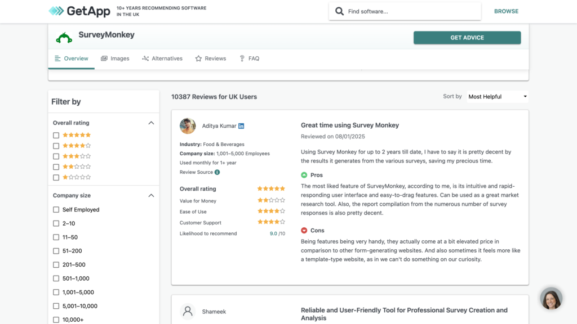Click the Browse link

pos(506,11)
